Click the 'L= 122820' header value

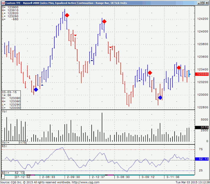[10, 13]
